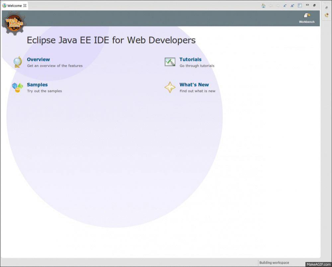Click the Samples shapes icon
Screen dimensions: 332x267
tap(17, 87)
